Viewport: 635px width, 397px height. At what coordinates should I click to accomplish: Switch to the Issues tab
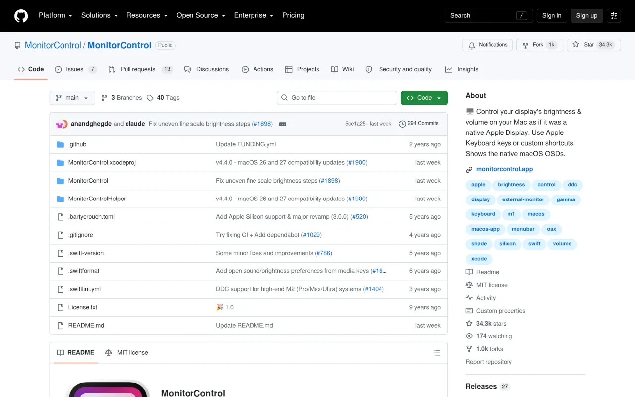pyautogui.click(x=75, y=70)
